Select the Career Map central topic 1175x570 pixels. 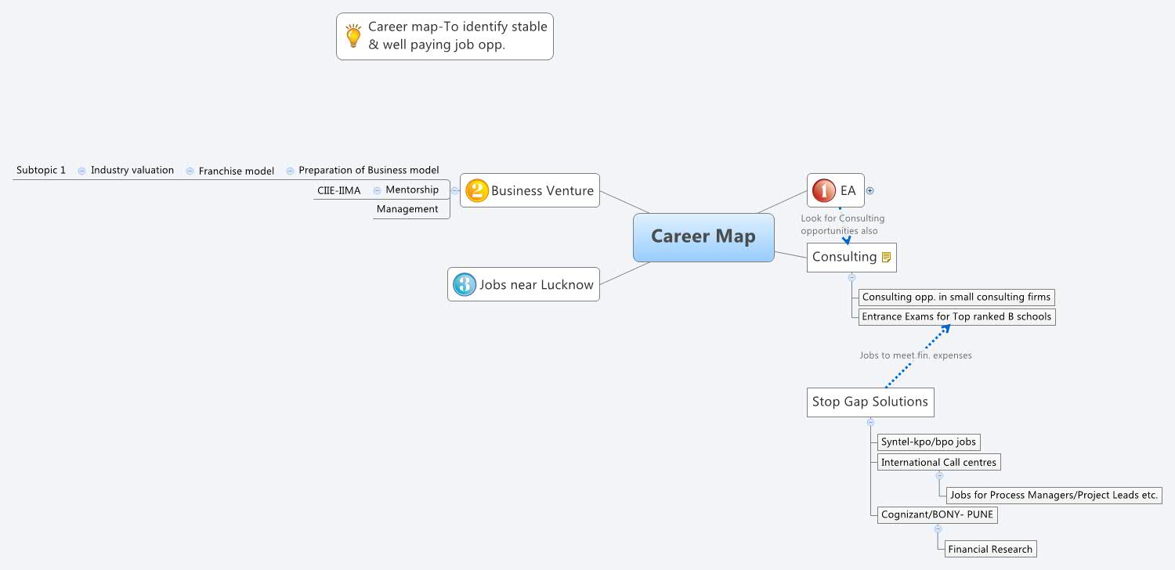(703, 236)
